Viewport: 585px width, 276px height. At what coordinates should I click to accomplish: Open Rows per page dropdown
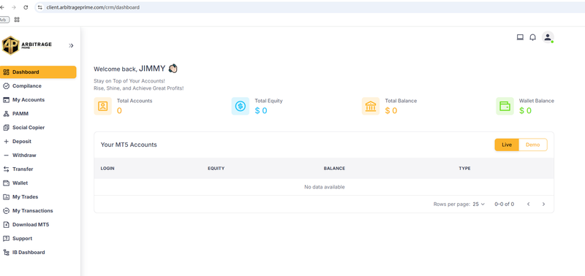click(x=479, y=204)
